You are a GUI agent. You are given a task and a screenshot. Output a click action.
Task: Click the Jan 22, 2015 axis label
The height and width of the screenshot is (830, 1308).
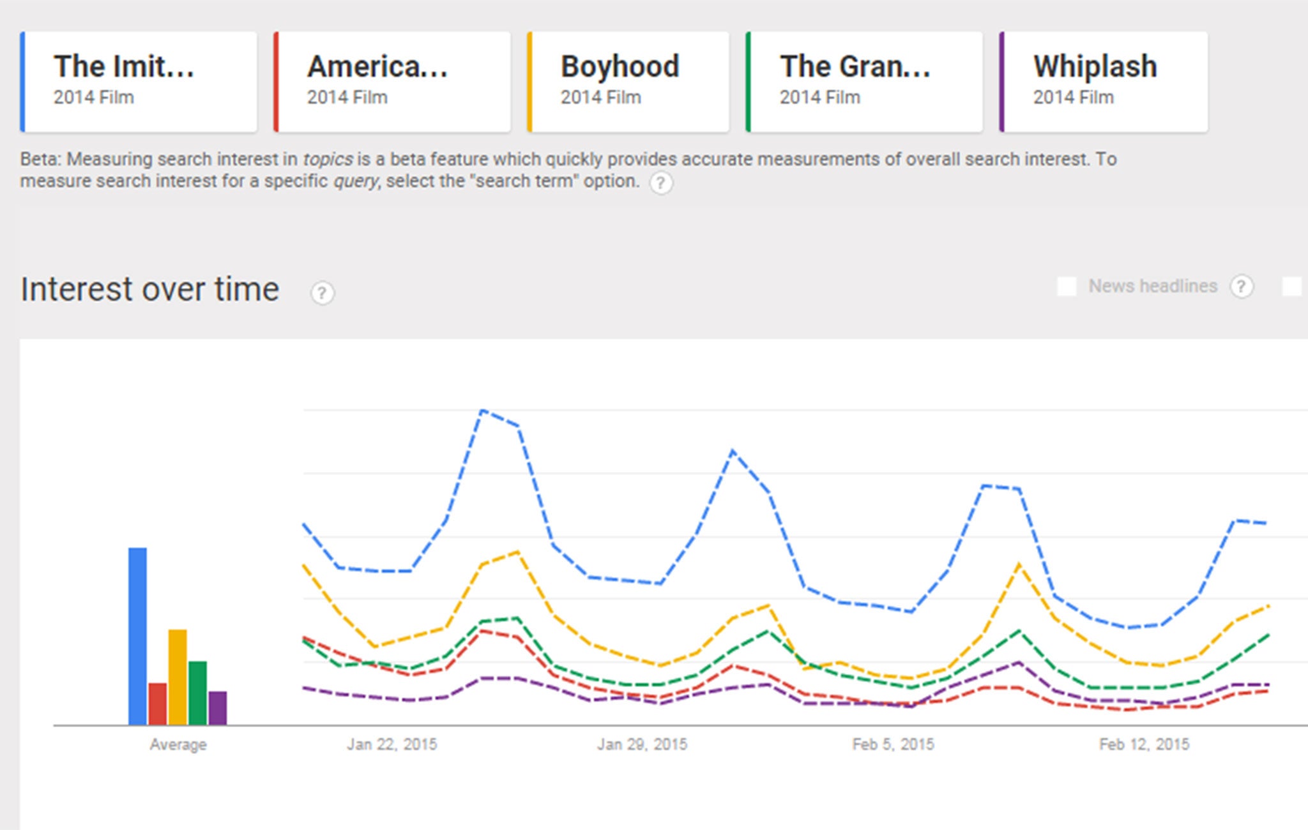[x=392, y=744]
